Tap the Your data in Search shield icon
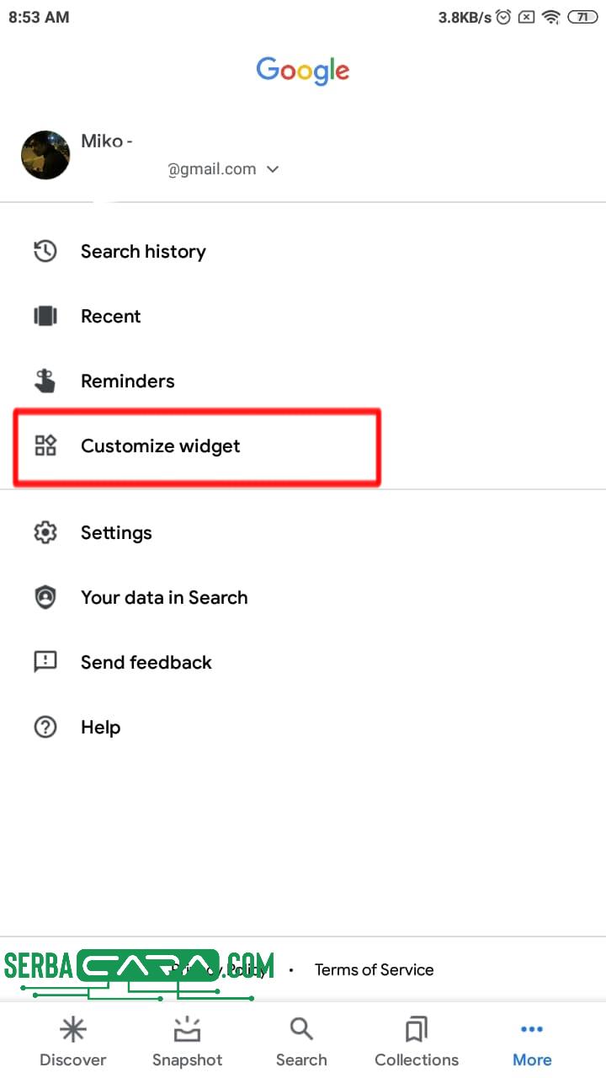 (45, 597)
